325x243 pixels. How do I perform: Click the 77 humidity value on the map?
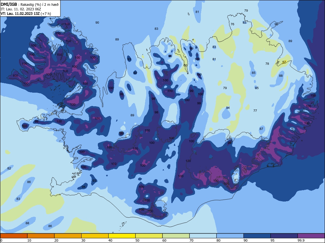[255, 111]
